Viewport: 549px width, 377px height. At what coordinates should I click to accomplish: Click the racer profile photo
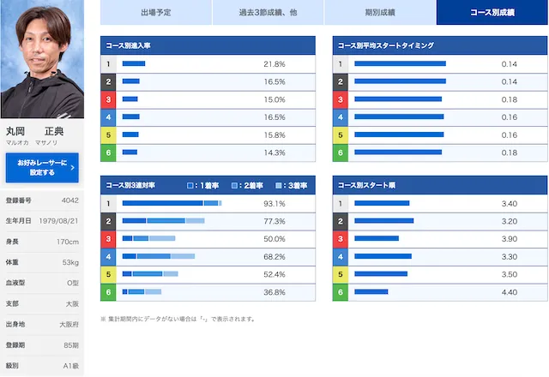click(x=42, y=59)
